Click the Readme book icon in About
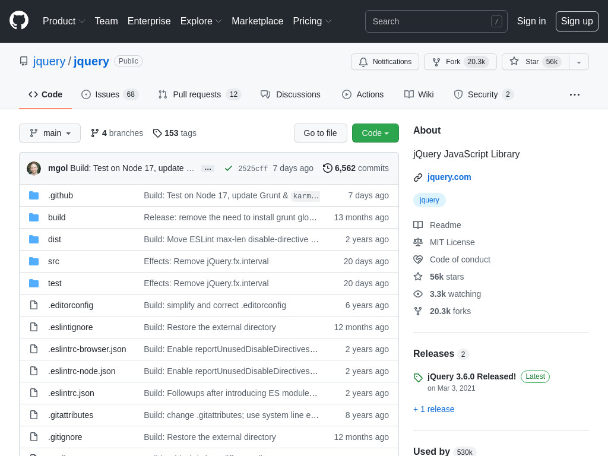Screen dimensions: 608x456 (x=418, y=225)
